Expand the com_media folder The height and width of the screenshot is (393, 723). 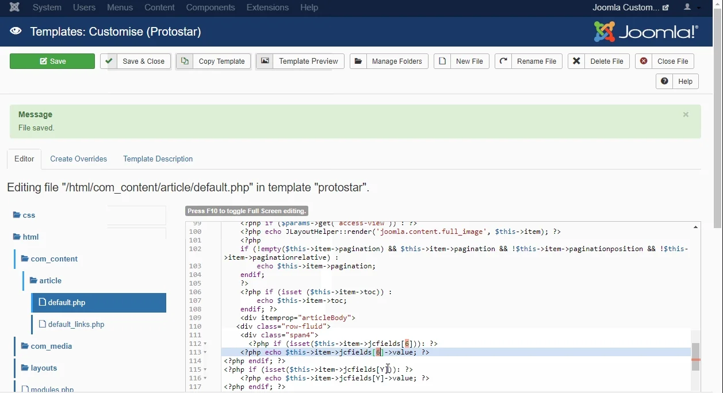(47, 346)
